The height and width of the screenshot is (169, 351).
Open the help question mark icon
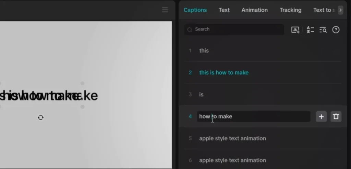[x=336, y=30]
